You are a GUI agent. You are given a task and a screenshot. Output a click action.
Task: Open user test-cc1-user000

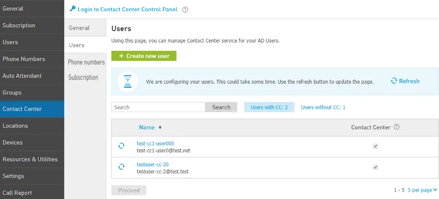(x=156, y=143)
